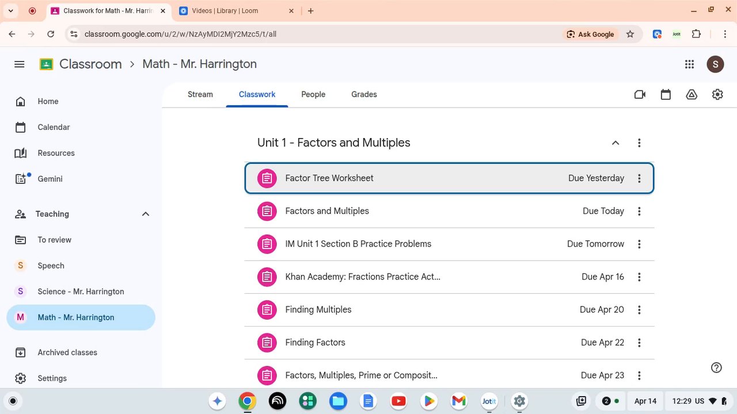Viewport: 737px width, 414px height.
Task: Open the class Google Calendar icon
Action: 666,94
